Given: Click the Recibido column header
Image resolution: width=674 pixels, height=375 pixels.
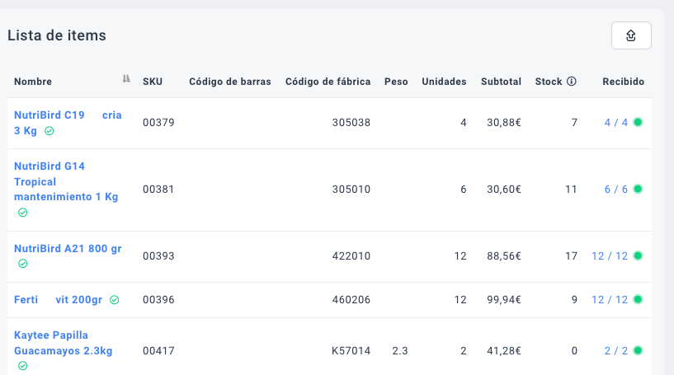Looking at the screenshot, I should (623, 82).
